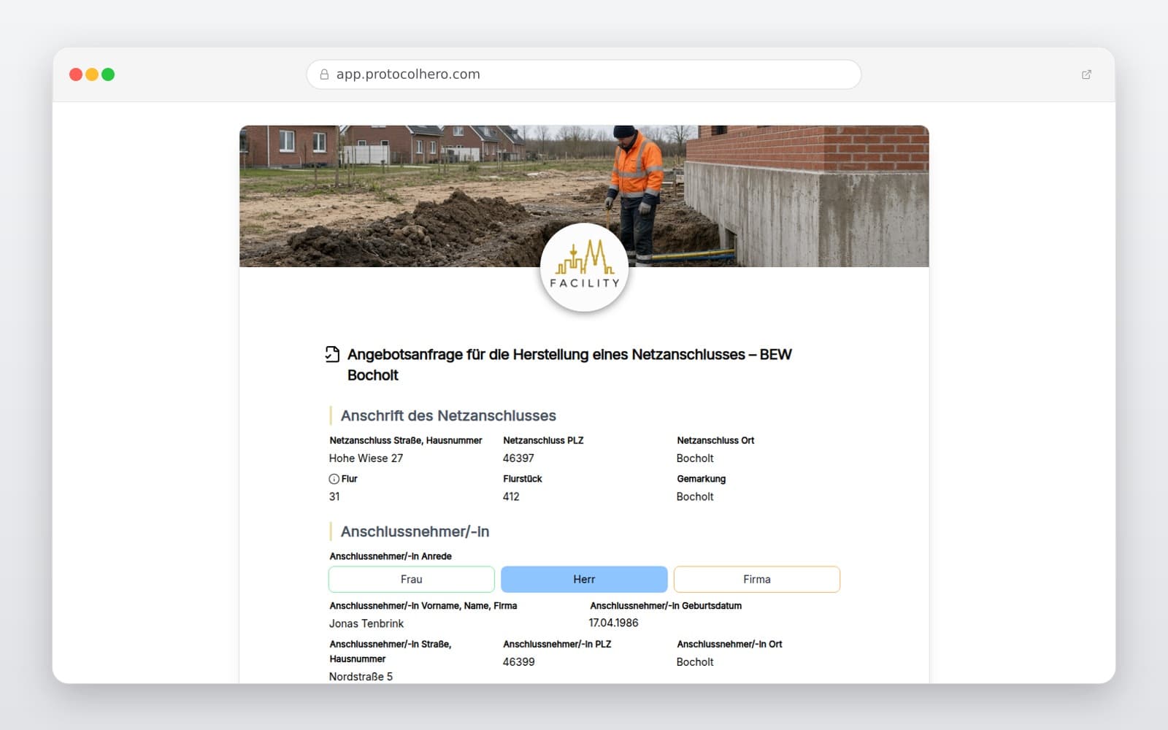Click the yellow minimize window button

[x=92, y=74]
